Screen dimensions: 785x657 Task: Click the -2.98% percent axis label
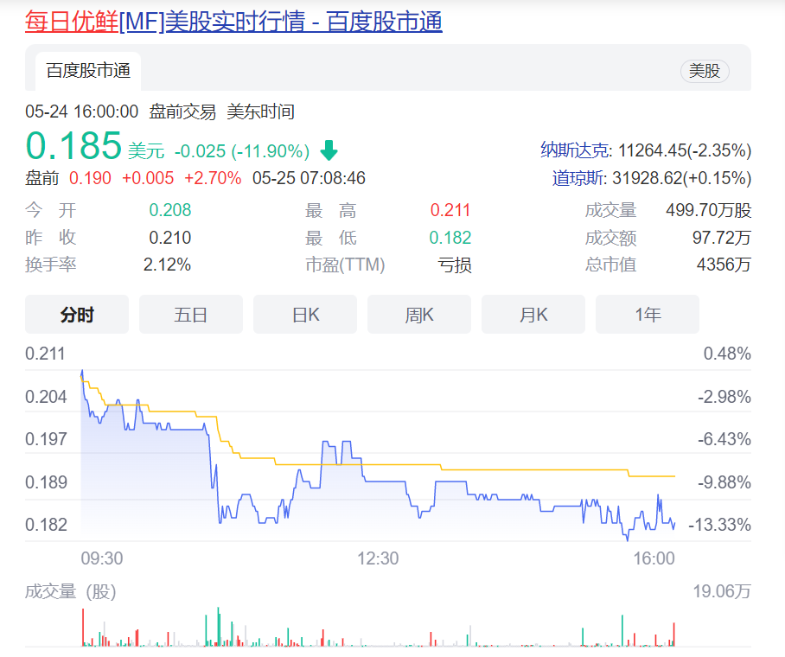(724, 397)
